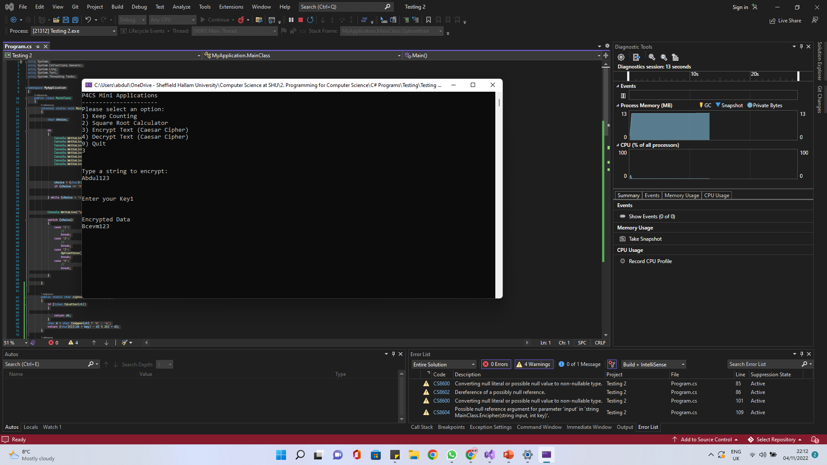Image resolution: width=827 pixels, height=465 pixels.
Task: Open the Debug menu
Action: point(139,7)
